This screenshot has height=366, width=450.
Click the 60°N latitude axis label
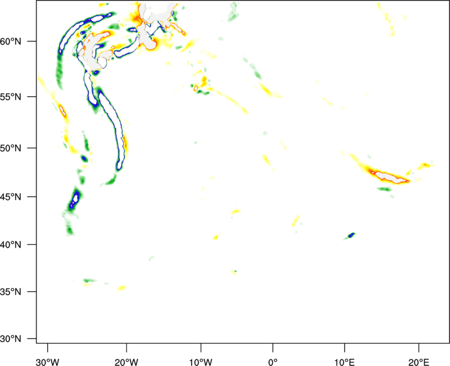point(19,42)
